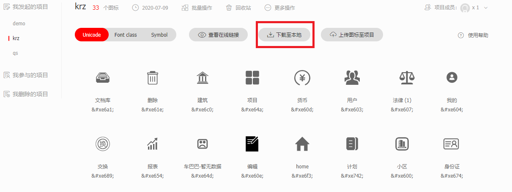
Task: Select the 小区 community building icon
Action: tap(402, 144)
